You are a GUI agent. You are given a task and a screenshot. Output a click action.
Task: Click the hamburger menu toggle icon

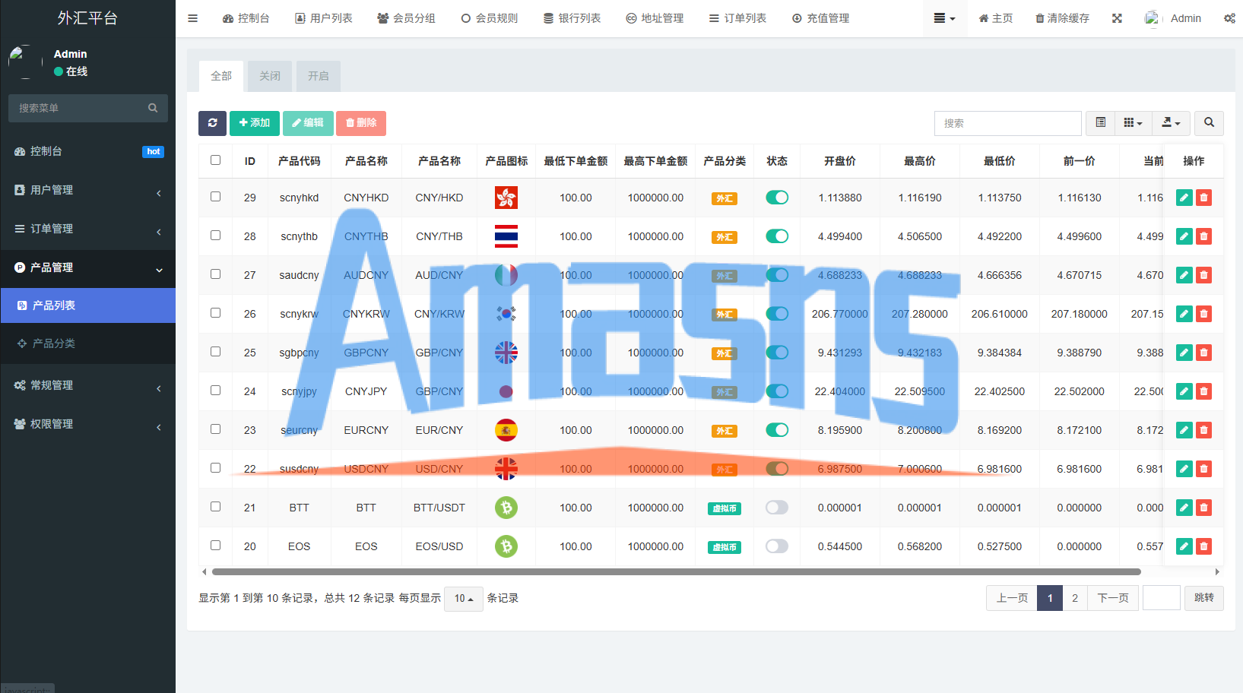click(192, 18)
